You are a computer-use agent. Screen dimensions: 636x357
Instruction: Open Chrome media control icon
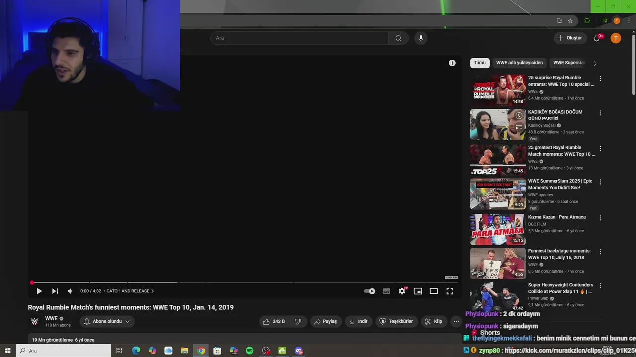[x=605, y=21]
